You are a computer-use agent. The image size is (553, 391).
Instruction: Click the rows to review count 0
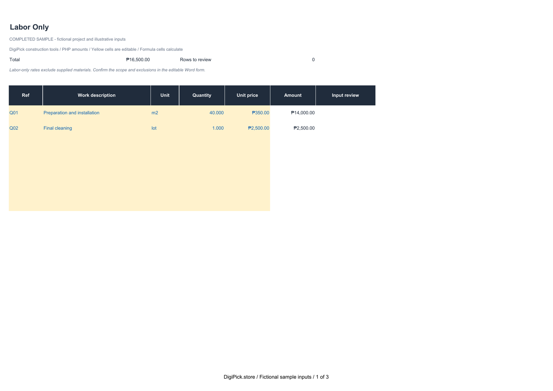[313, 60]
